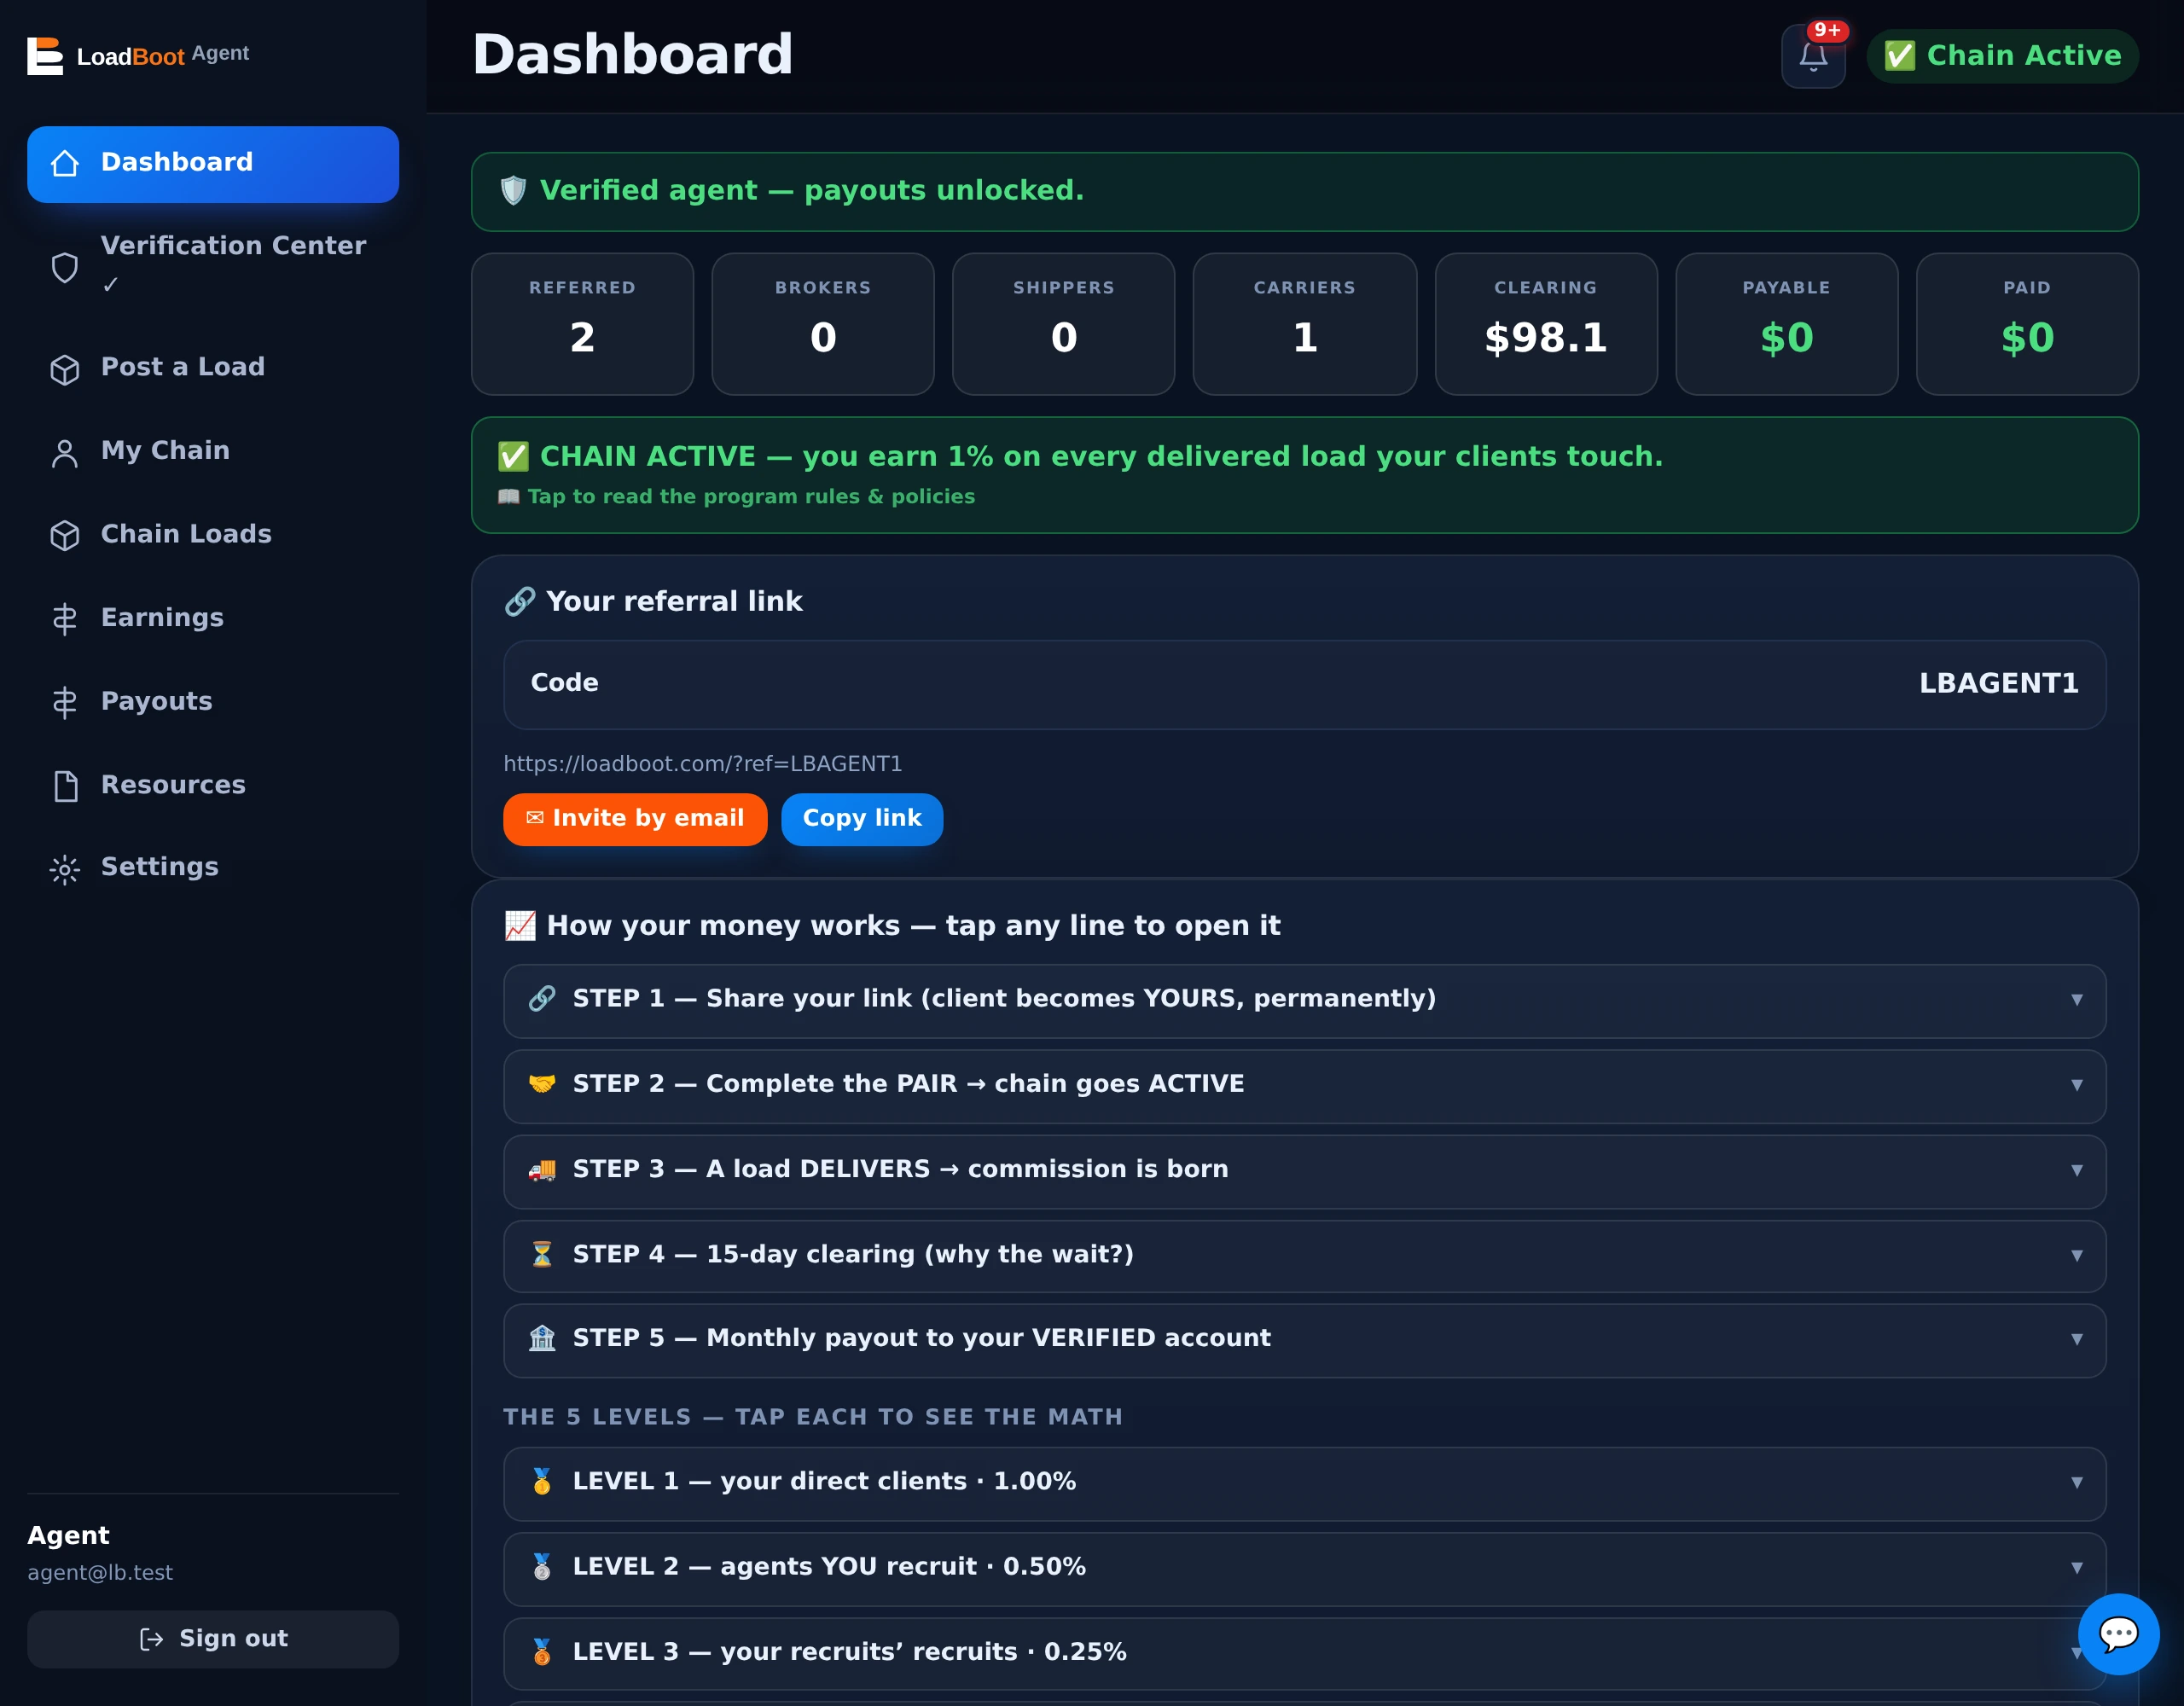Open Chain Loads page
Image resolution: width=2184 pixels, height=1706 pixels.
[x=213, y=535]
